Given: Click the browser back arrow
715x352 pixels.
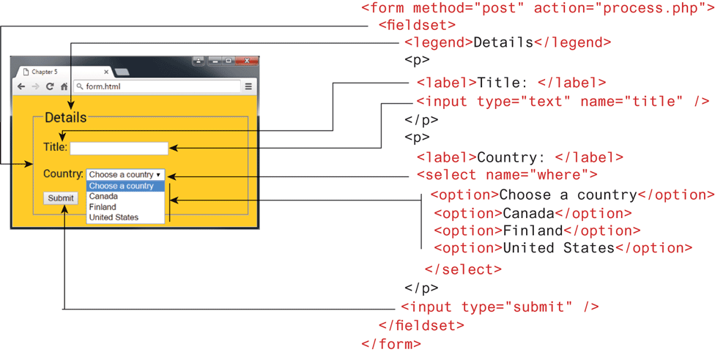Looking at the screenshot, I should tap(21, 86).
